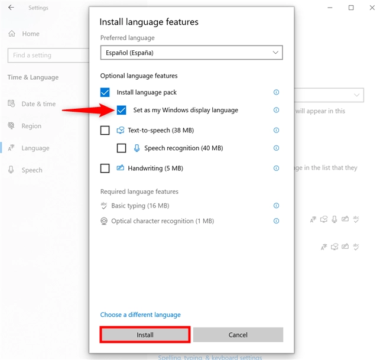Image resolution: width=383 pixels, height=360 pixels.
Task: Open Region settings
Action: [x=31, y=126]
